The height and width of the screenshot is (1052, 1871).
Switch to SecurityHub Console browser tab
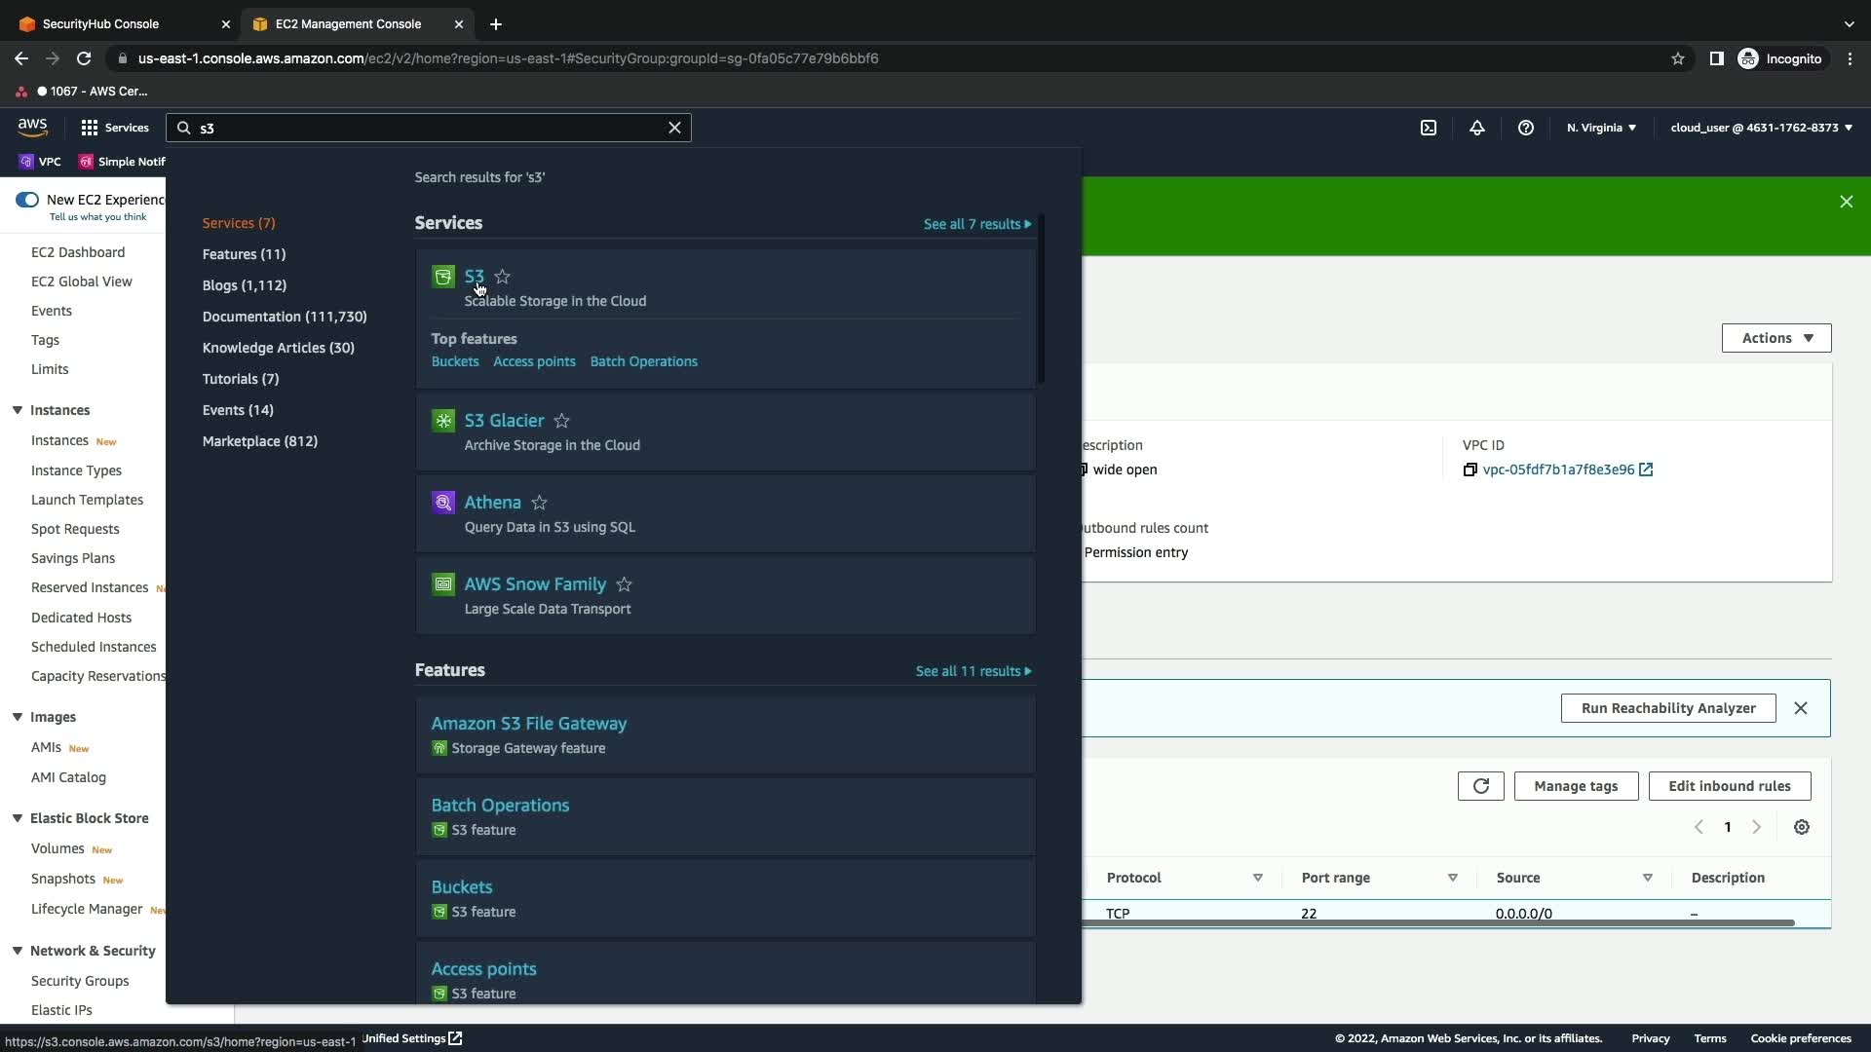click(x=101, y=23)
